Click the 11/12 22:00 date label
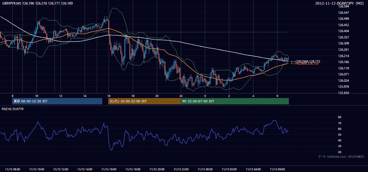The width and height of the screenshot is (368, 172). click(x=181, y=169)
